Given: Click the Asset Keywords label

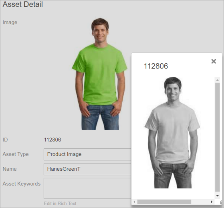Looking at the screenshot, I should point(21,184).
